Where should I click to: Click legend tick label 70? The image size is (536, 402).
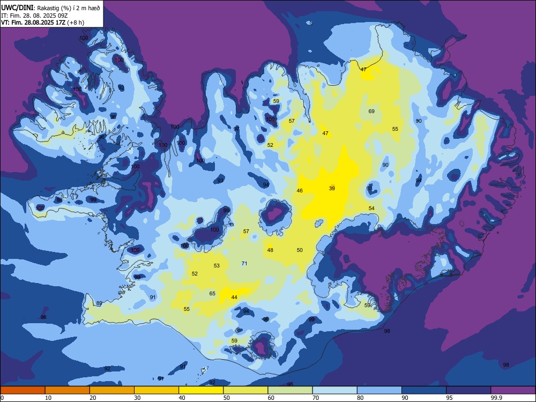[x=316, y=398]
